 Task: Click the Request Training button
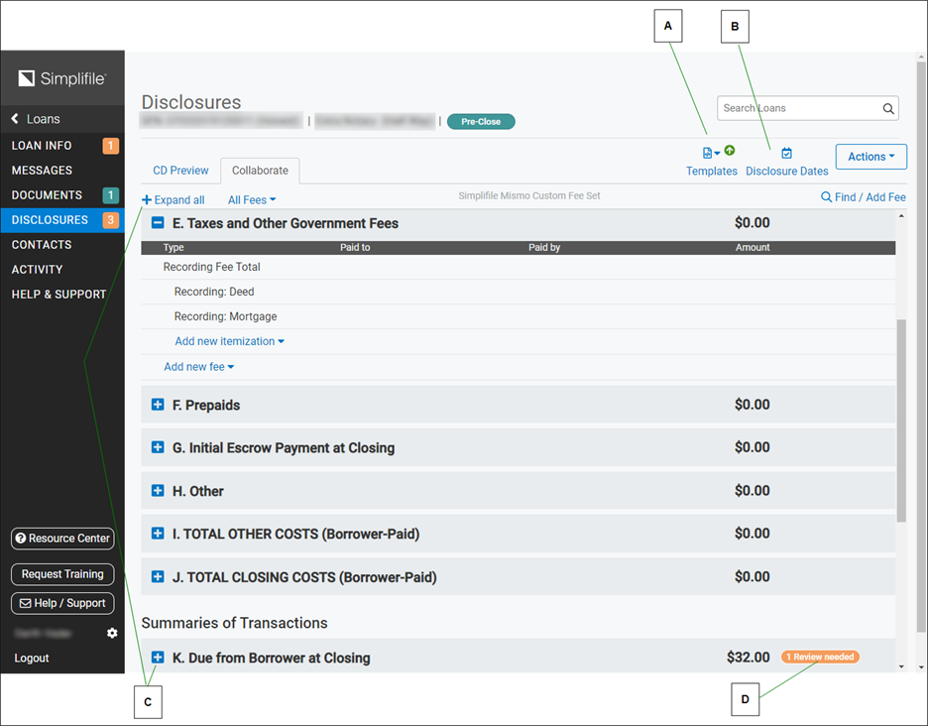click(x=62, y=574)
